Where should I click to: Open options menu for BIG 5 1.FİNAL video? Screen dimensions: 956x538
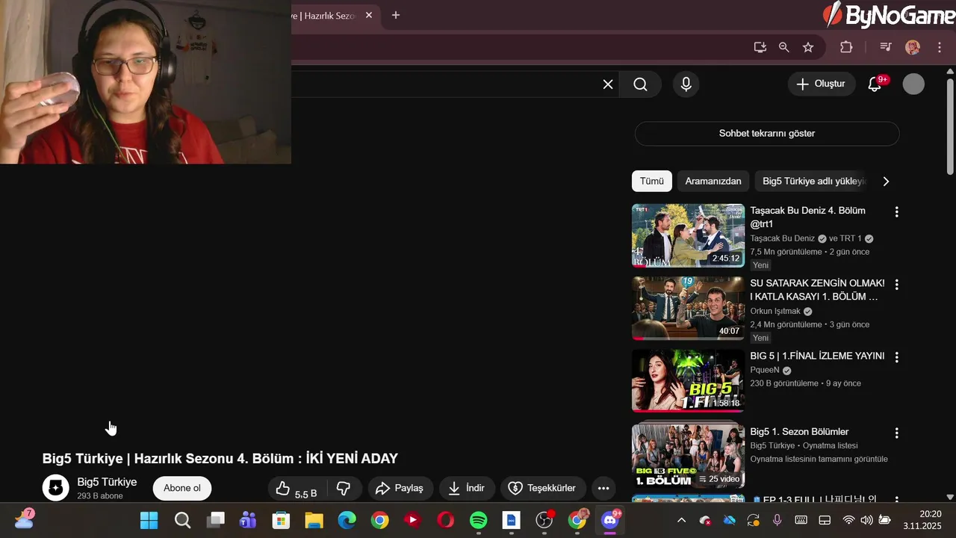896,357
